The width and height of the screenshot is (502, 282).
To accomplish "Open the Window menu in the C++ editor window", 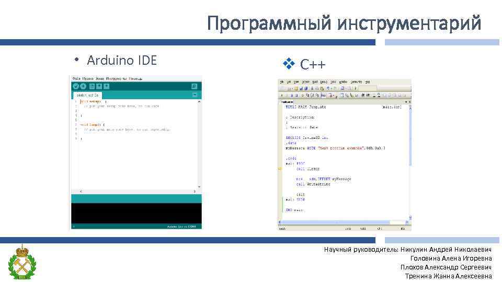I will tap(343, 82).
